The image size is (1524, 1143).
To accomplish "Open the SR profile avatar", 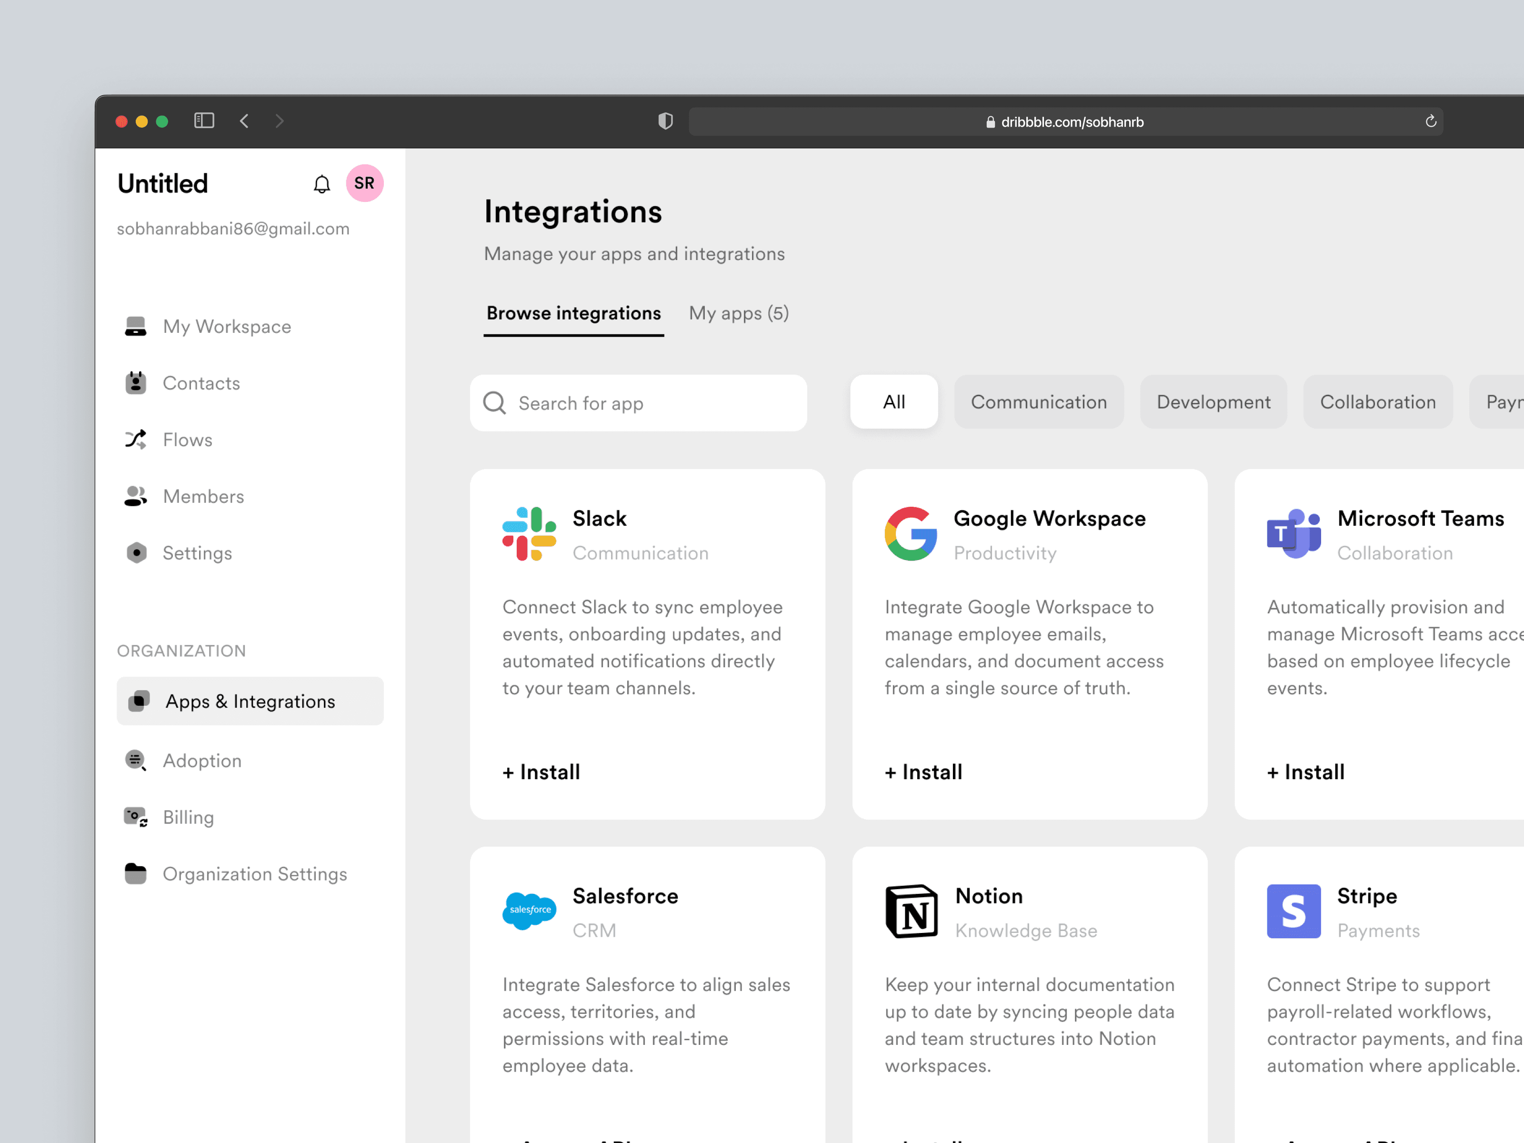I will tap(364, 183).
